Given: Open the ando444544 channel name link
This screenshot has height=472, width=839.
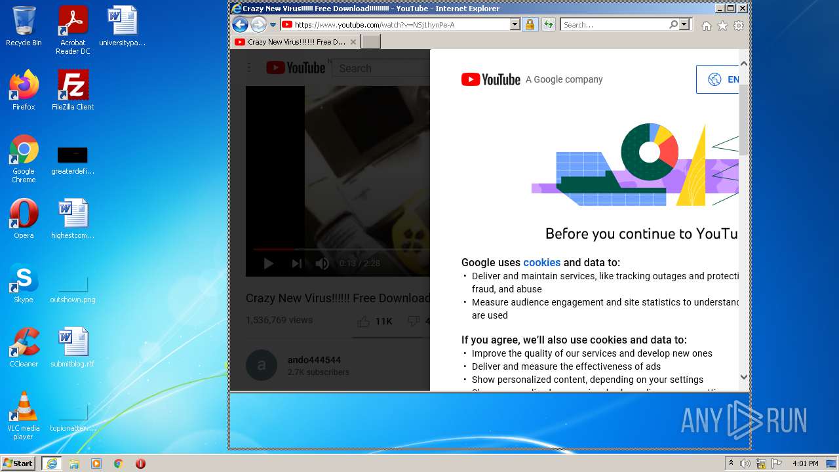Looking at the screenshot, I should [314, 360].
